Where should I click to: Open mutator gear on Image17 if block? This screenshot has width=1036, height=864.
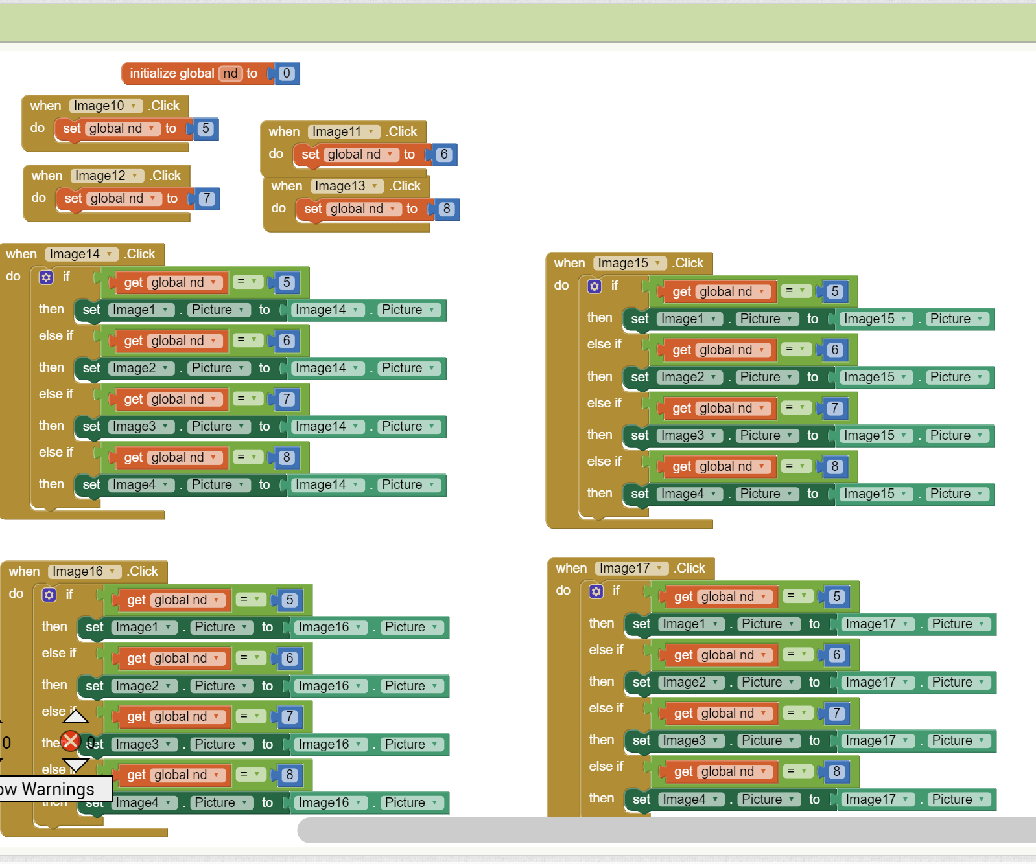[x=596, y=591]
